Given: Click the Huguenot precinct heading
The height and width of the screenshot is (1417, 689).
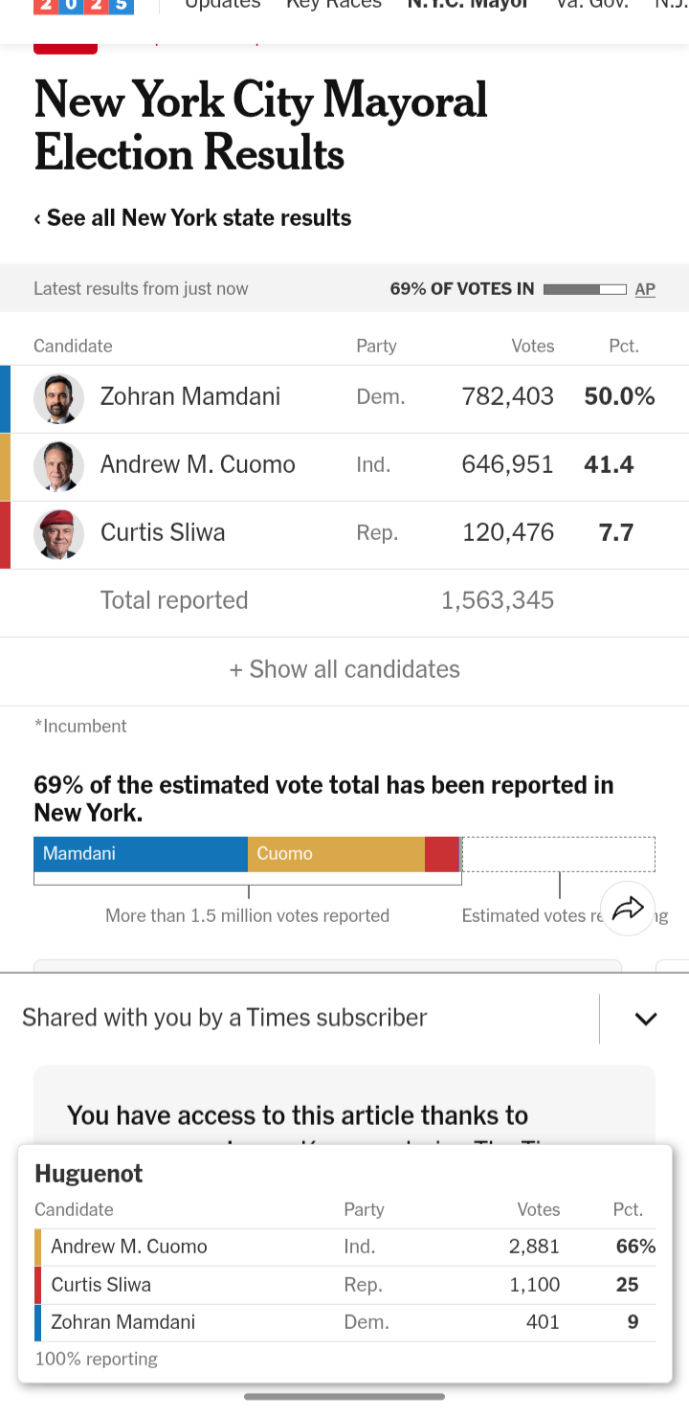Looking at the screenshot, I should click(89, 1174).
